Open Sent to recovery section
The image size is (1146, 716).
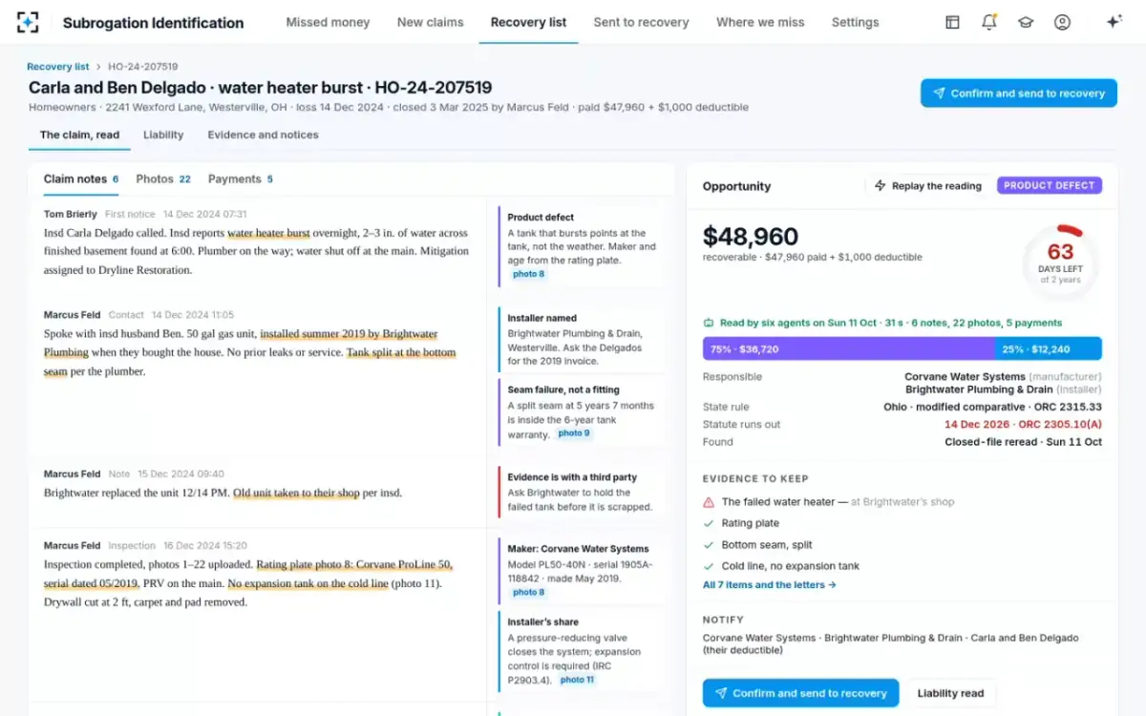(x=641, y=22)
